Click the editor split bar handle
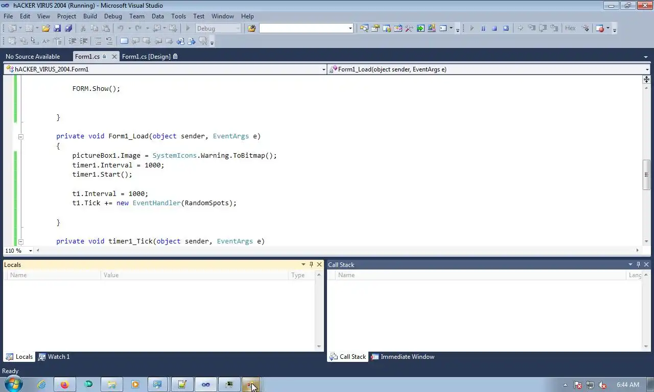This screenshot has width=654, height=392. coord(646,79)
